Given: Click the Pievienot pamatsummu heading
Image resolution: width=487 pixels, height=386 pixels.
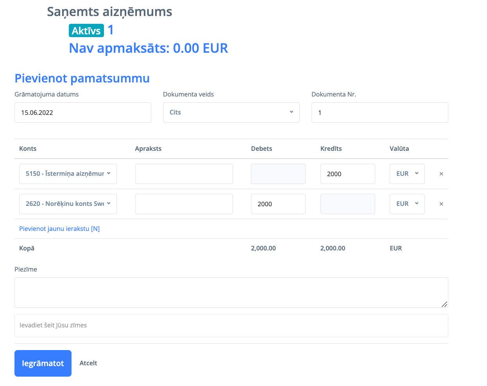Looking at the screenshot, I should [82, 78].
